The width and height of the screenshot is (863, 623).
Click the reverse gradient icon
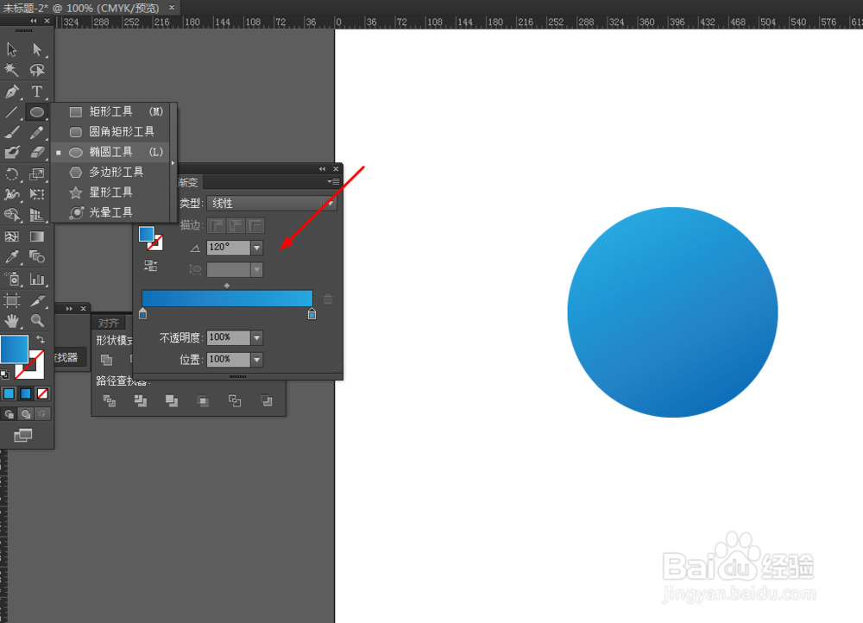pyautogui.click(x=150, y=266)
